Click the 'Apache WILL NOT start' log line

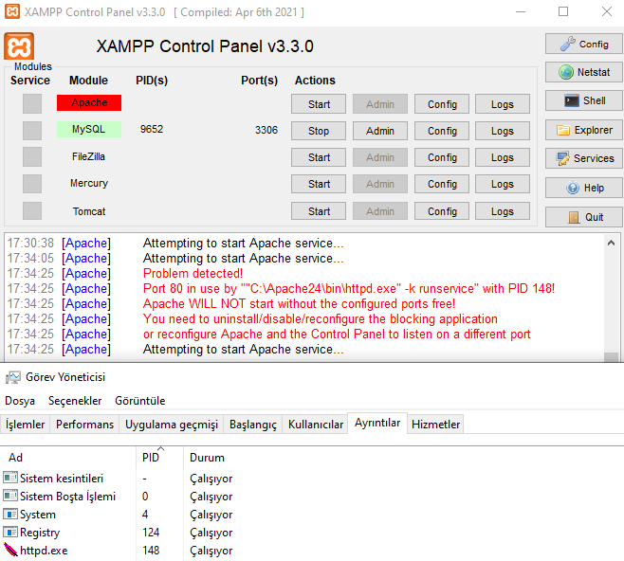[299, 304]
